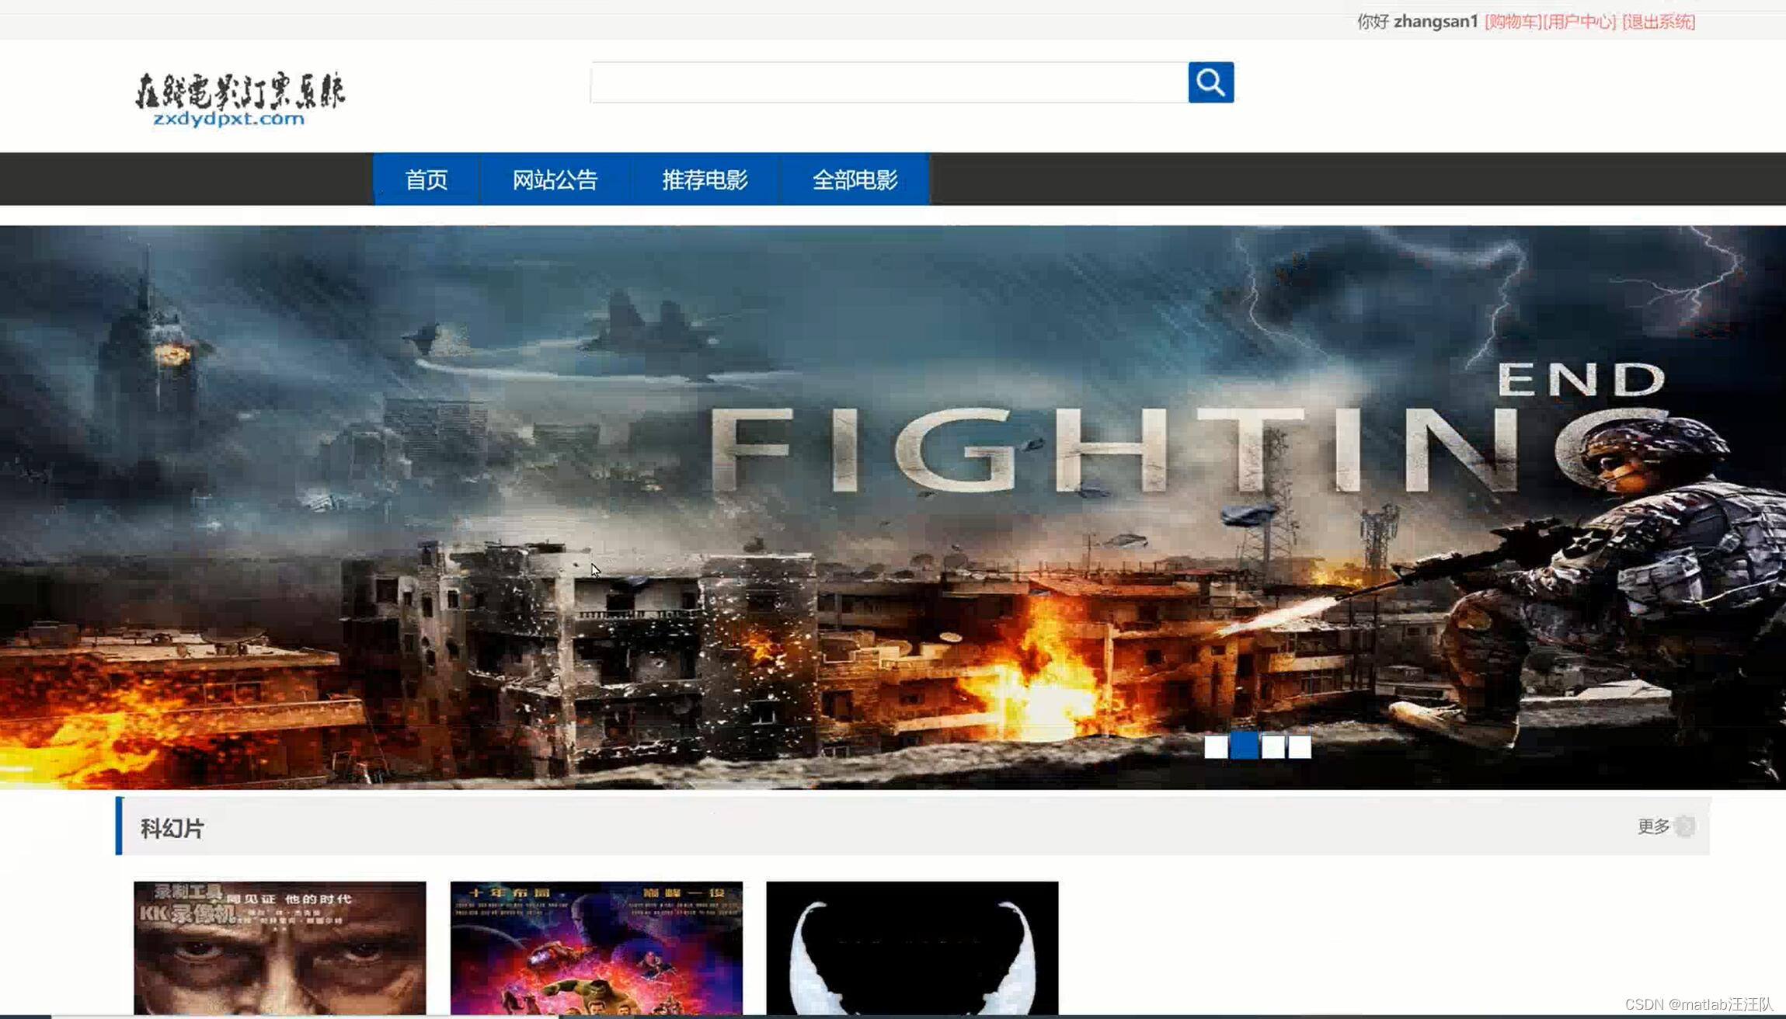
Task: Open the 全部电影 navigation tab
Action: tap(855, 179)
